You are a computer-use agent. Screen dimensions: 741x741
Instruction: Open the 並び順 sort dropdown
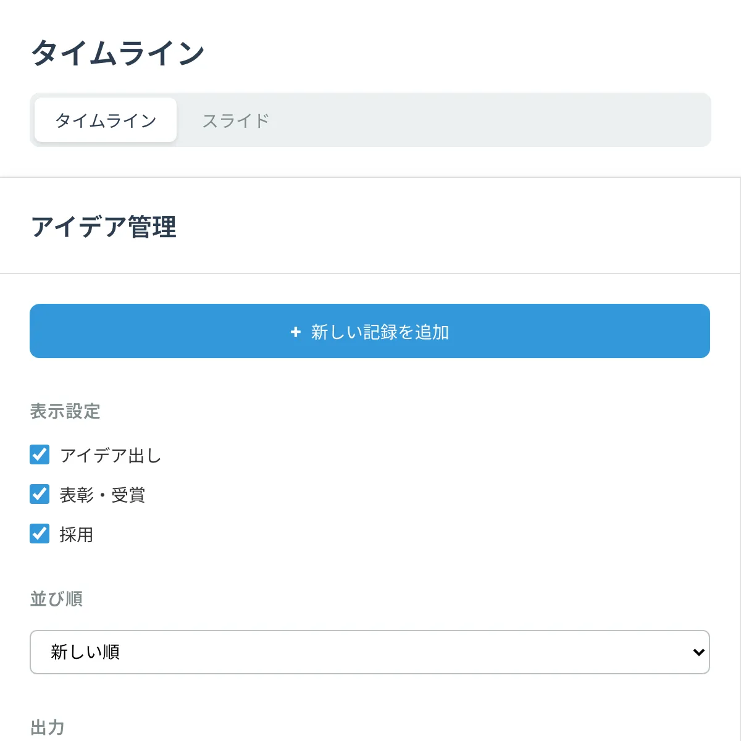click(x=369, y=652)
